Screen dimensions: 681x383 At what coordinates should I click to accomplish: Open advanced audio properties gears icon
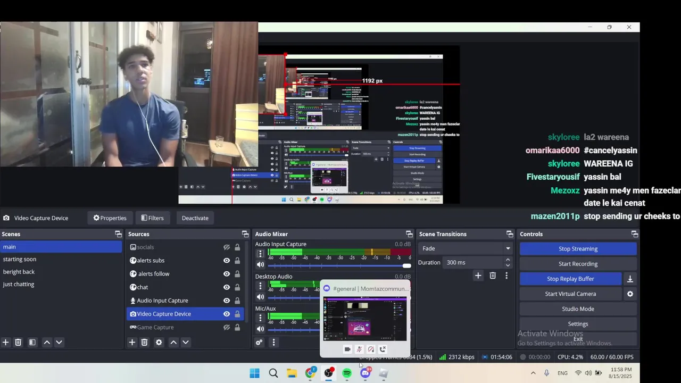click(259, 343)
